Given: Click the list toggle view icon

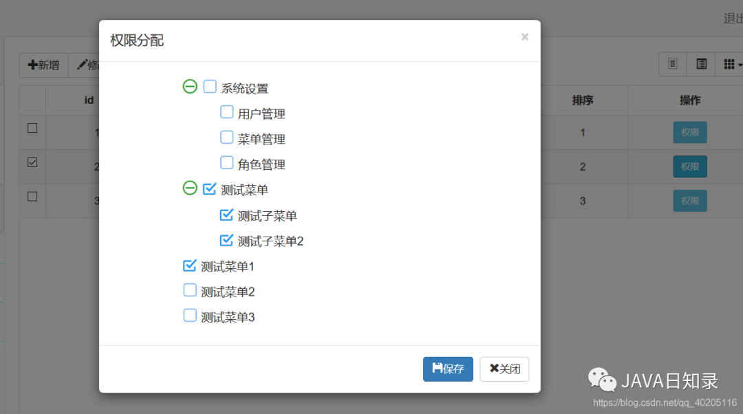Looking at the screenshot, I should coord(701,64).
